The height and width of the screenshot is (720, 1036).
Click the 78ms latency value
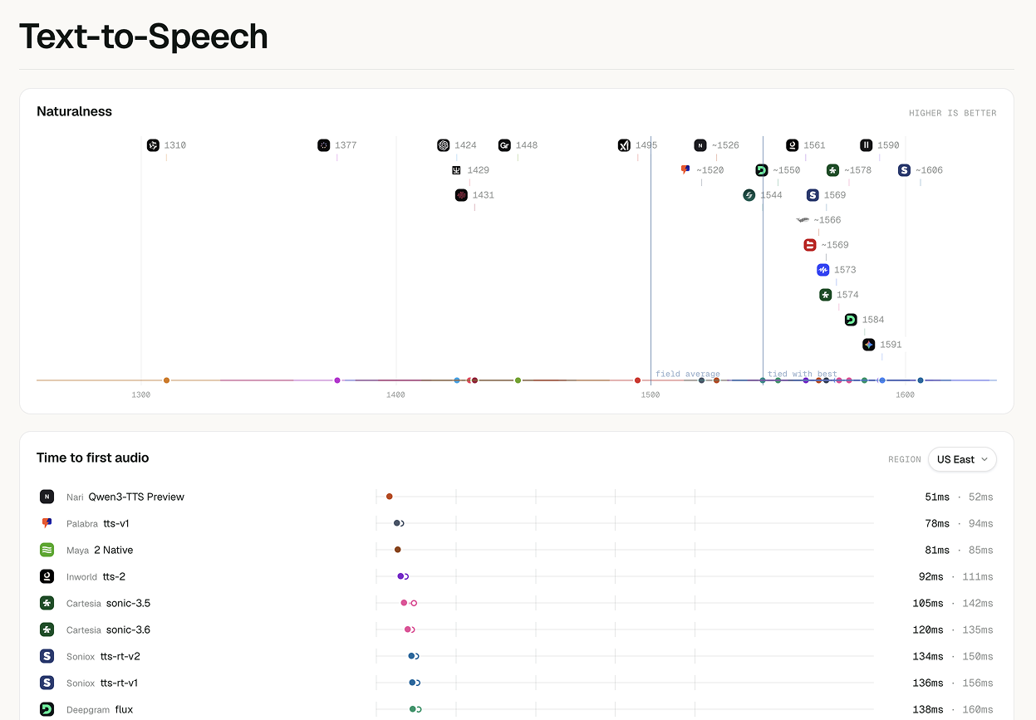click(x=937, y=523)
